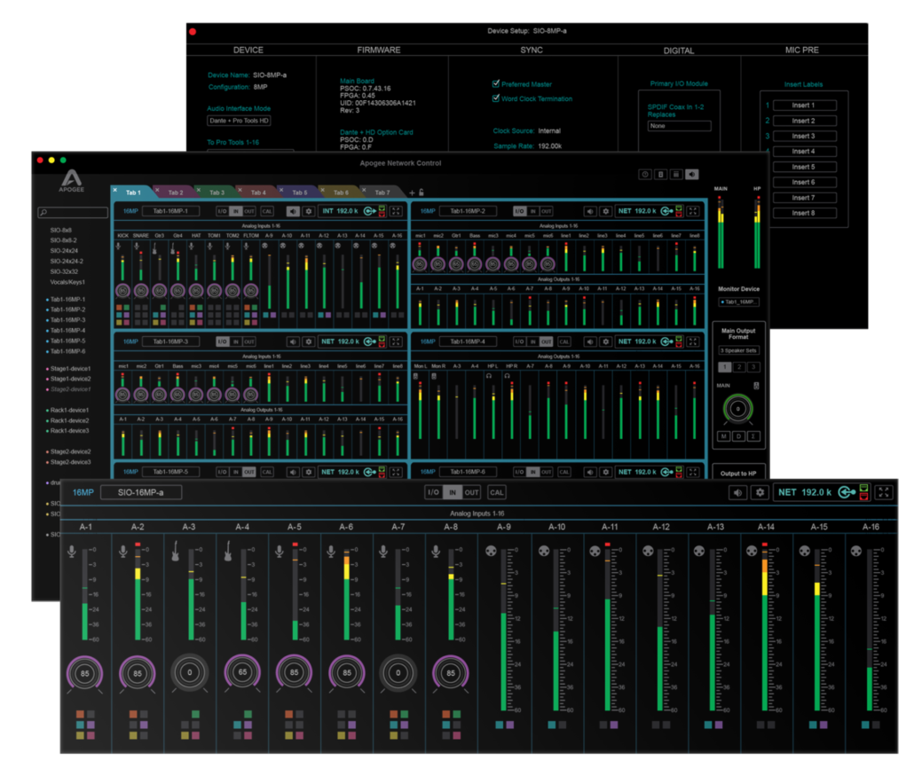Click the speaker icon in SIO-16MP-a header
Screen dimensions: 914x784
[x=737, y=492]
